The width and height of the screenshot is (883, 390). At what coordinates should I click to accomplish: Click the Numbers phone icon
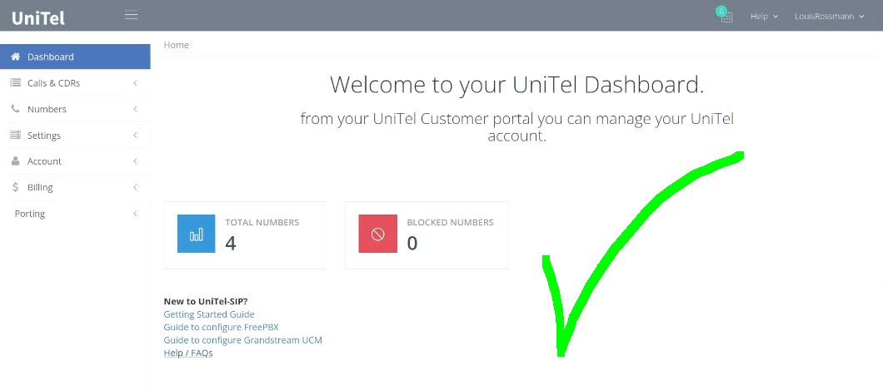click(x=15, y=109)
